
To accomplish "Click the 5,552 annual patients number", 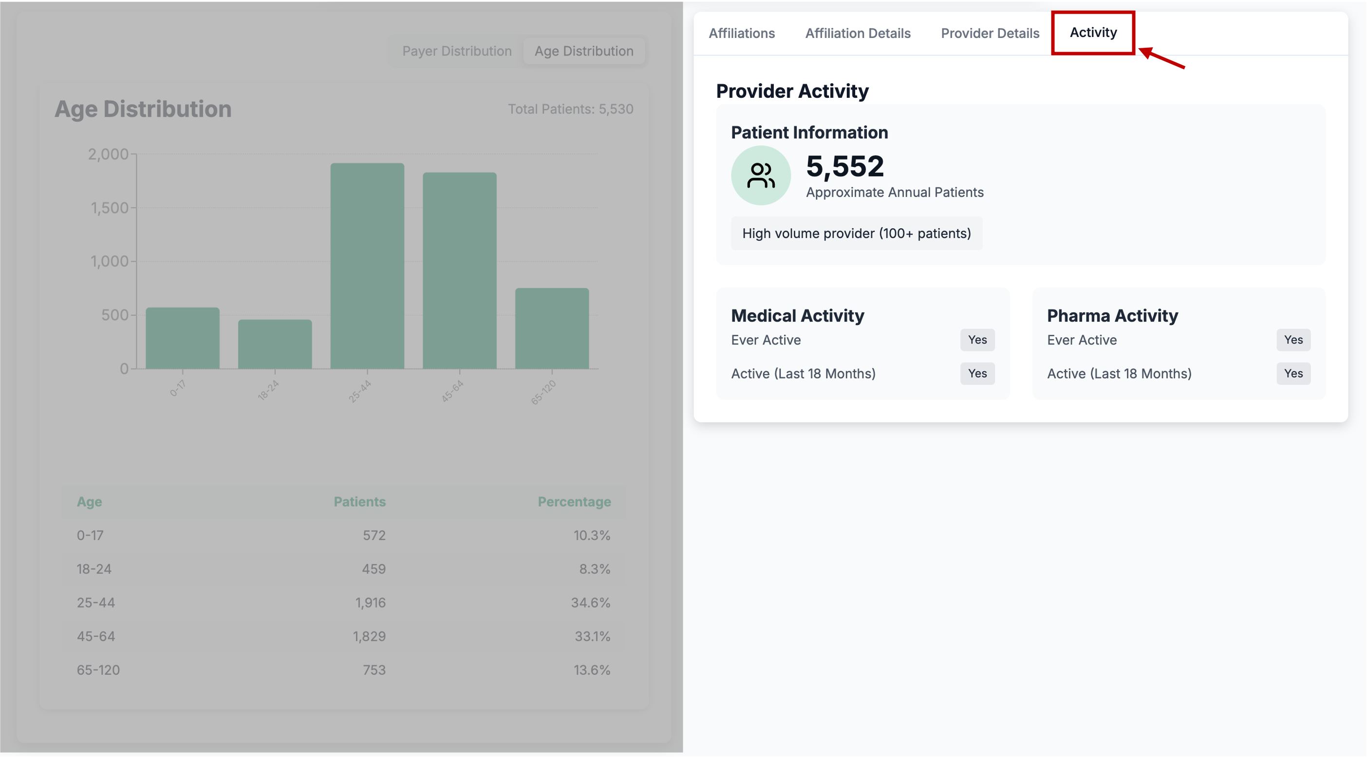I will point(845,166).
